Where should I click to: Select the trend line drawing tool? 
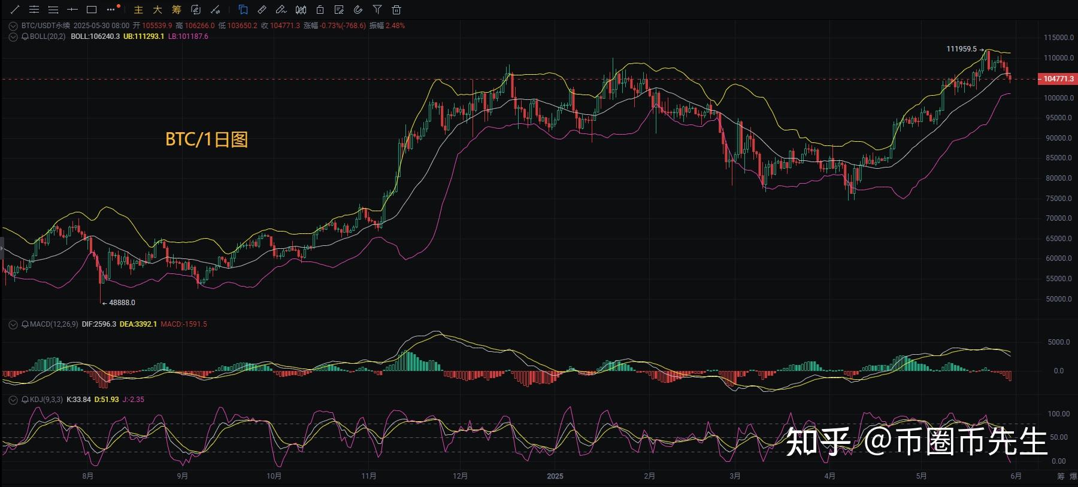[15, 10]
